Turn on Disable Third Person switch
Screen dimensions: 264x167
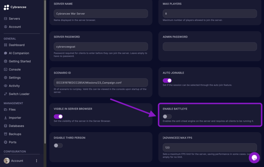pyautogui.click(x=58, y=145)
